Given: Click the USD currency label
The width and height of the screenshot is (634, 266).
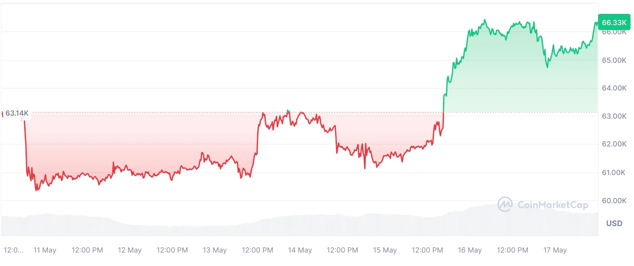Looking at the screenshot, I should click(614, 224).
